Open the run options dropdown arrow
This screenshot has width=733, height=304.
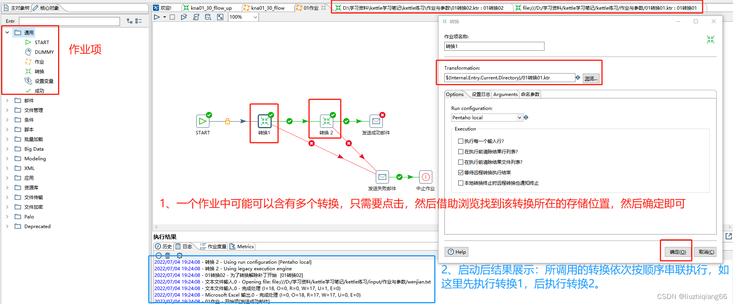click(164, 17)
